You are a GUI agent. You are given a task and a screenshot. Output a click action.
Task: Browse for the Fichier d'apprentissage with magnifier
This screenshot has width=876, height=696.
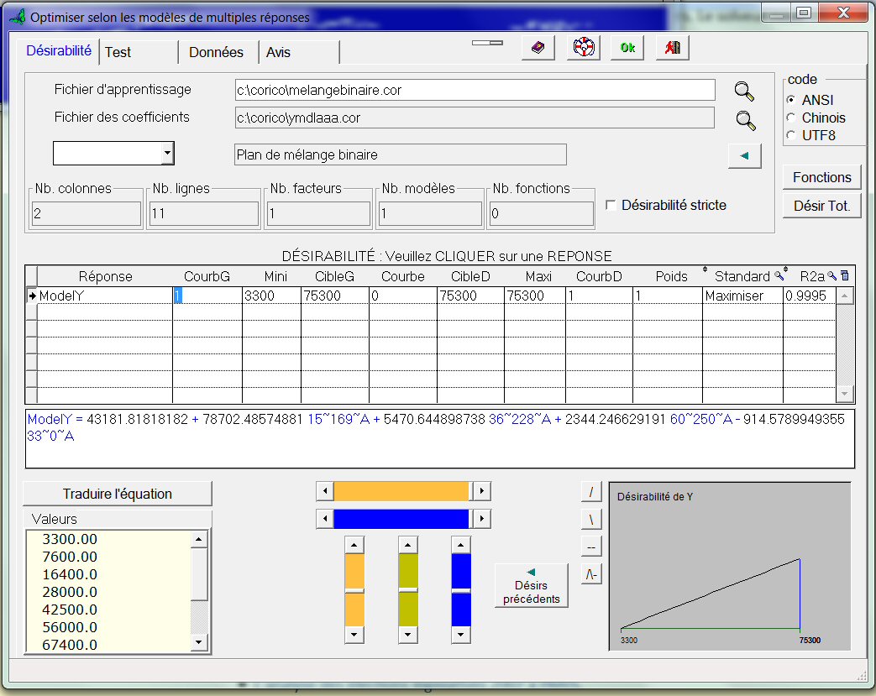[x=744, y=92]
